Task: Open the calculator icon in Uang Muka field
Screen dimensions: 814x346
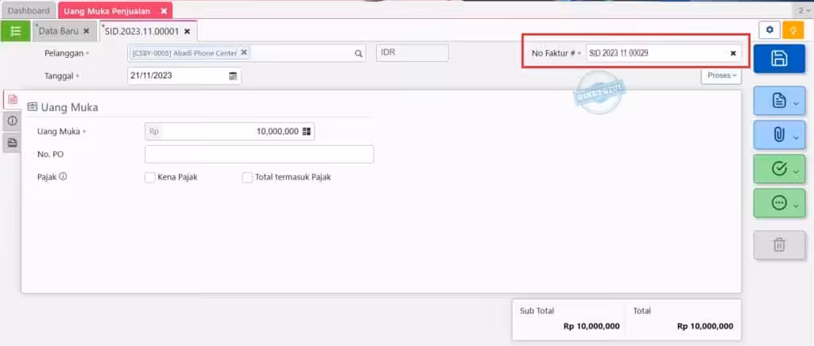Action: tap(307, 132)
